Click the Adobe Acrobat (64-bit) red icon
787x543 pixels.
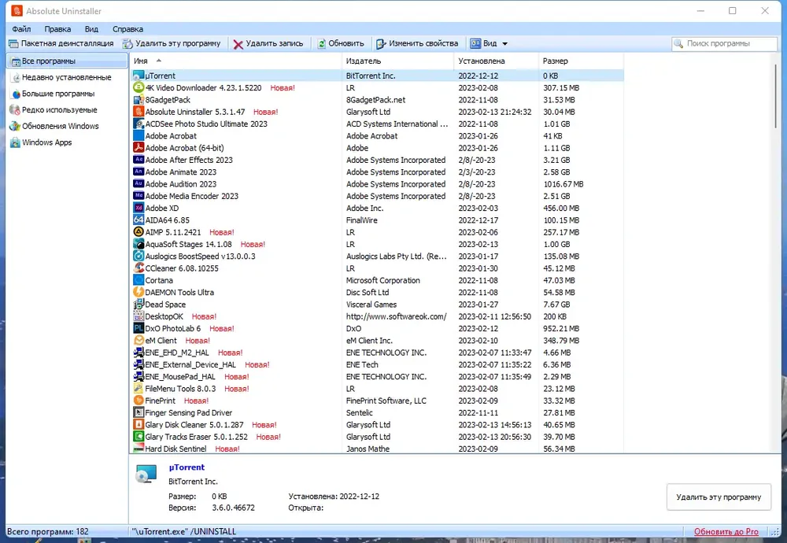click(139, 147)
